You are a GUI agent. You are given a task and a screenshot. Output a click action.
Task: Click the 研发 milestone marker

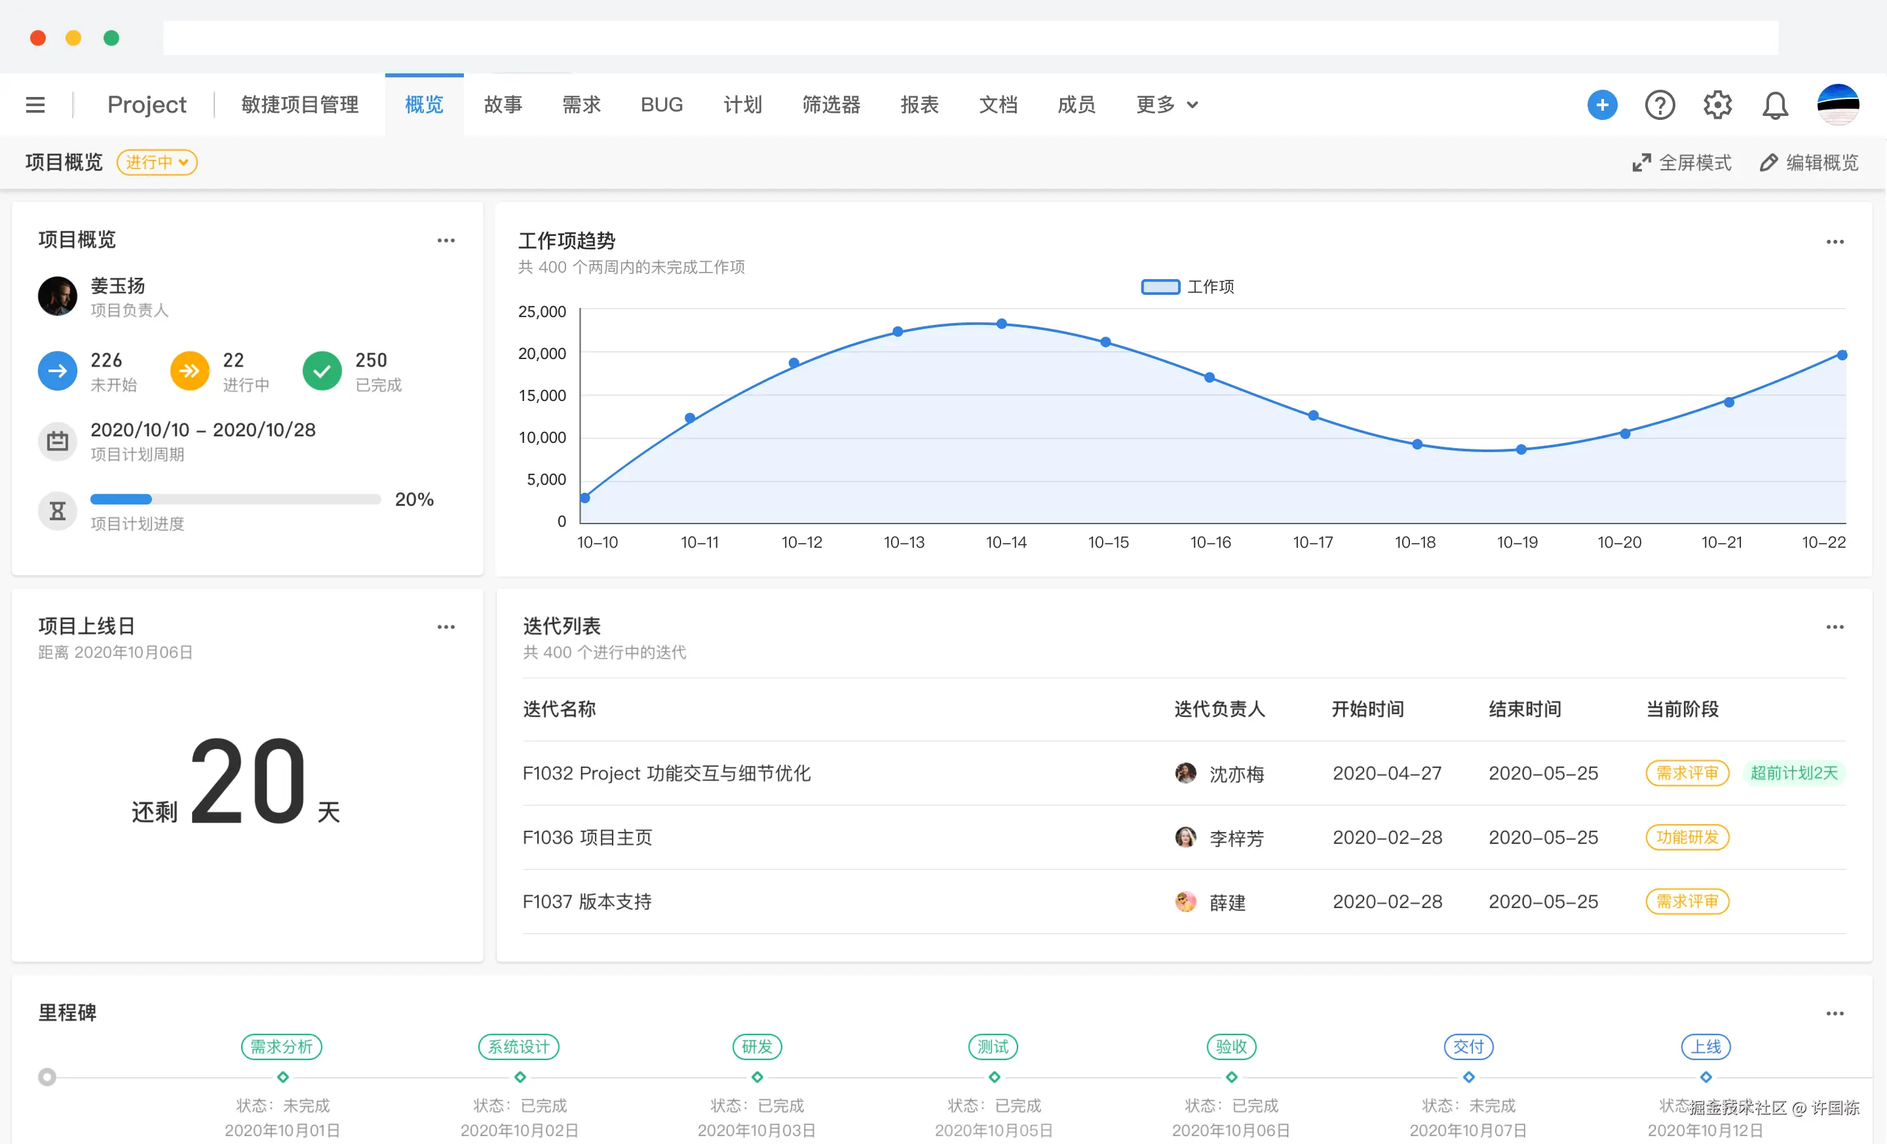[756, 1047]
